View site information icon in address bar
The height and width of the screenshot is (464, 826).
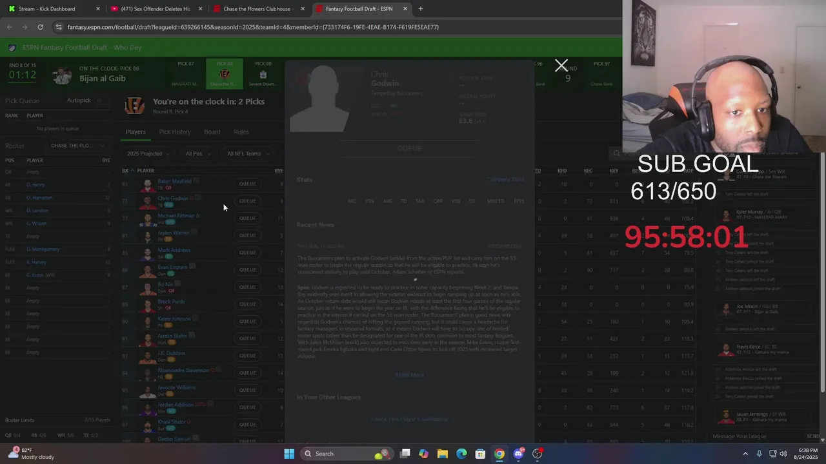[59, 27]
